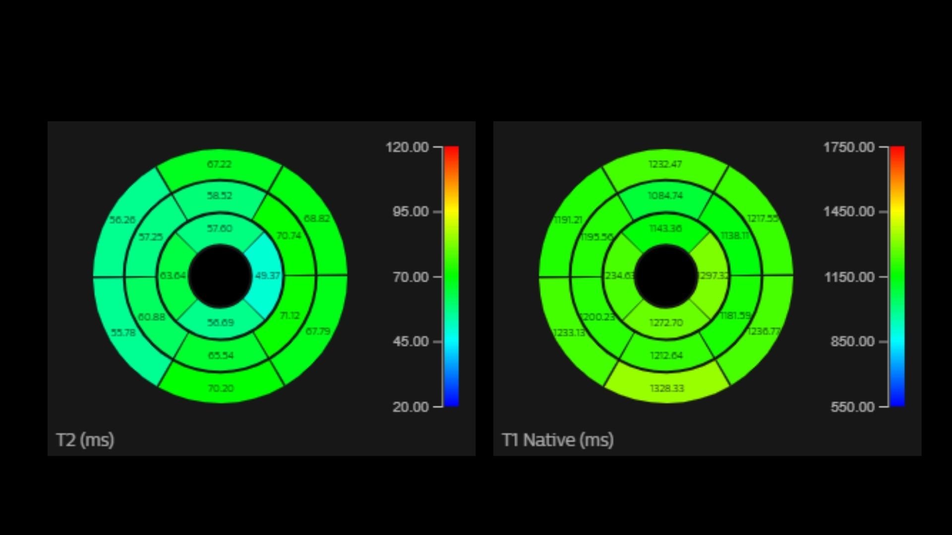Viewport: 952px width, 535px height.
Task: Click the T2 (ms) chart title
Action: [85, 440]
